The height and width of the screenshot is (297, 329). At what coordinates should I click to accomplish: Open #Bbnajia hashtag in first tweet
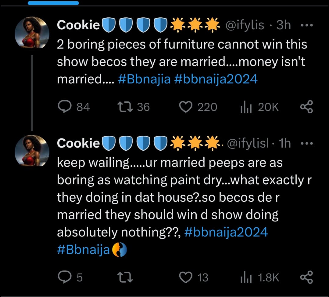coord(144,79)
